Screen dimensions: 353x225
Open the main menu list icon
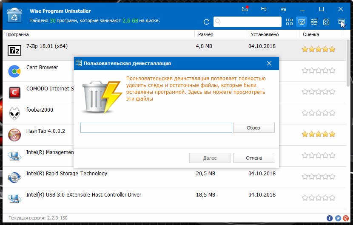[x=283, y=9]
